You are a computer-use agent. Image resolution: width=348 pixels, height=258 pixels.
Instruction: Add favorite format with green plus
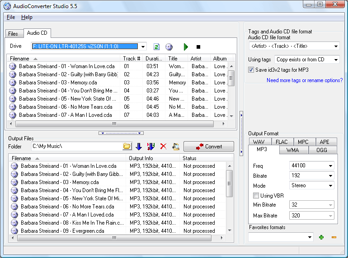click(x=321, y=237)
